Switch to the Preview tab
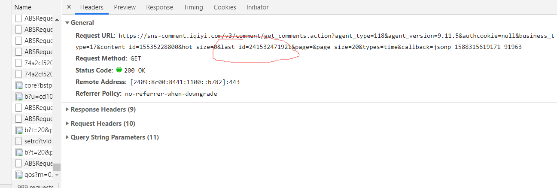Viewport: 557px width, 188px height. click(x=125, y=7)
